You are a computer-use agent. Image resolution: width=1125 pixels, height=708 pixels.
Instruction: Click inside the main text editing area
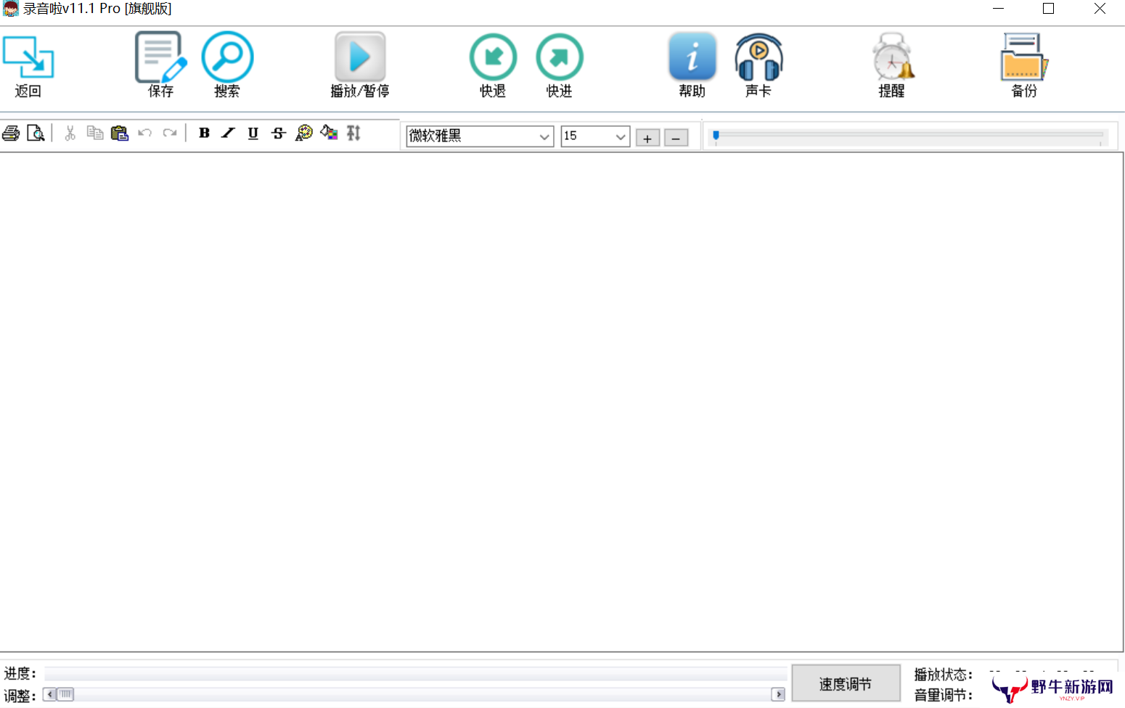(561, 402)
